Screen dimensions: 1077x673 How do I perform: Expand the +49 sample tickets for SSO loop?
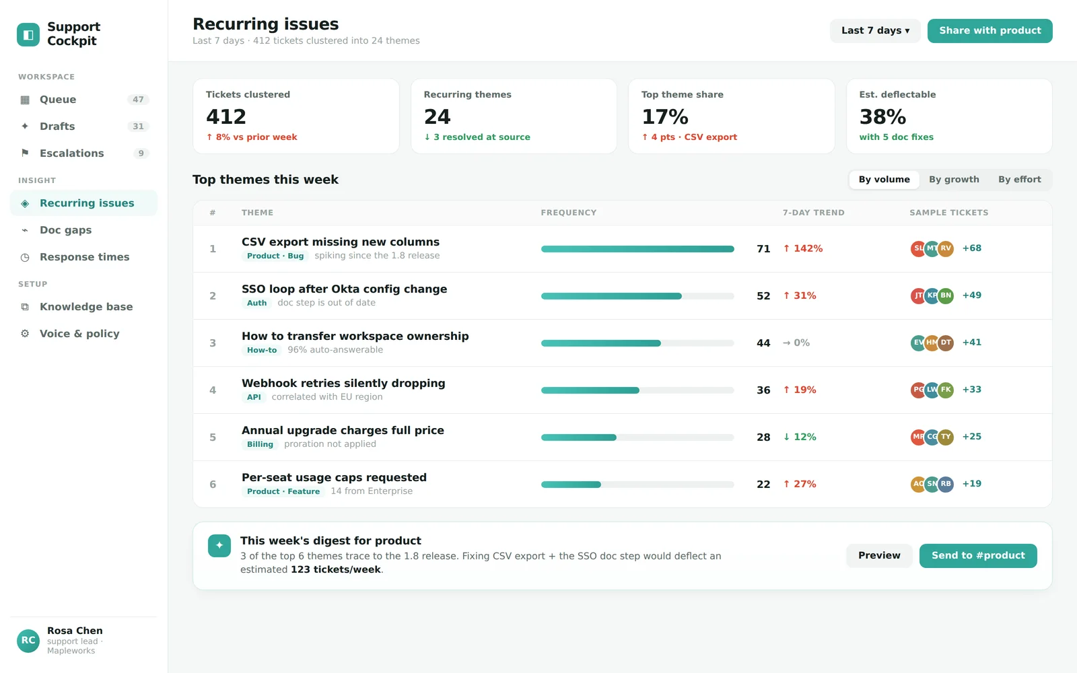(x=971, y=295)
